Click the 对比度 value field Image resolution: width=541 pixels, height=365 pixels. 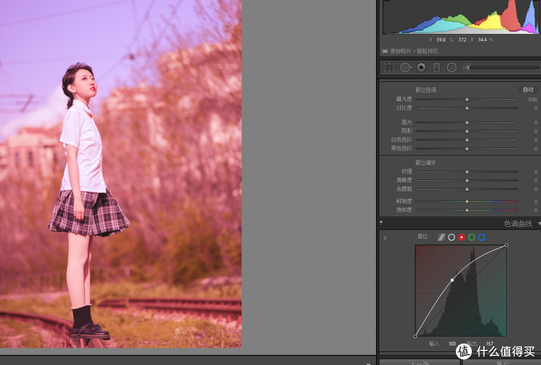(535, 108)
